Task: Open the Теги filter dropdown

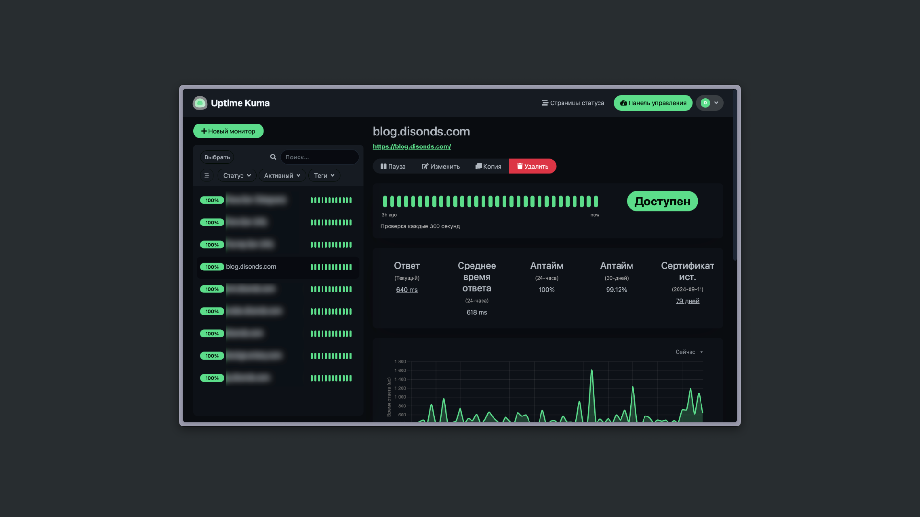Action: 324,176
